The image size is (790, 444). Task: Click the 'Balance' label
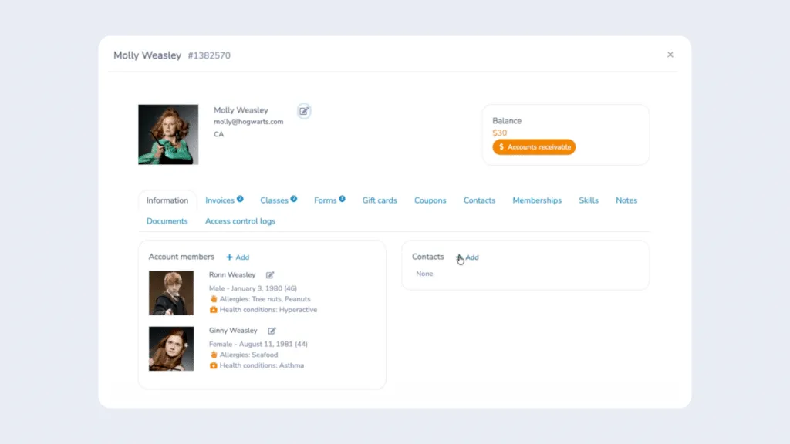[x=507, y=121]
